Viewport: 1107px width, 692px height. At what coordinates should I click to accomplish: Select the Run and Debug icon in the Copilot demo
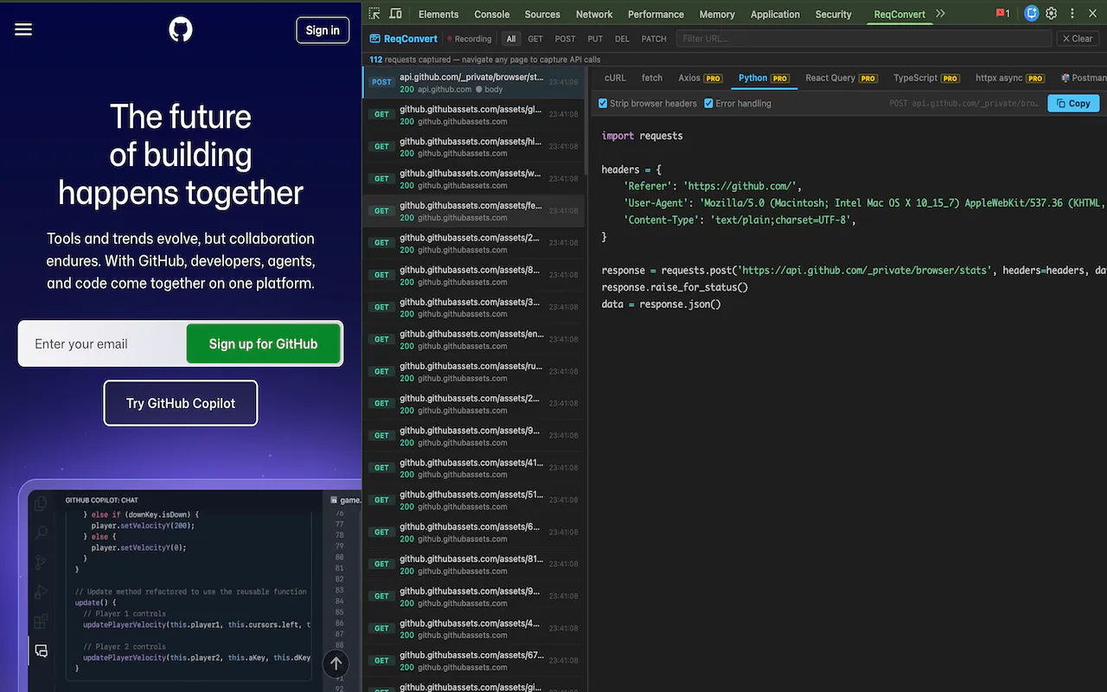coord(41,592)
